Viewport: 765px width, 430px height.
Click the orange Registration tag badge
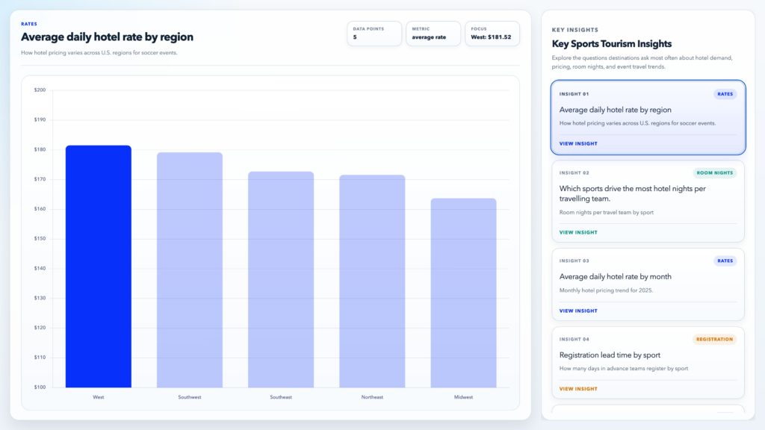pos(714,339)
